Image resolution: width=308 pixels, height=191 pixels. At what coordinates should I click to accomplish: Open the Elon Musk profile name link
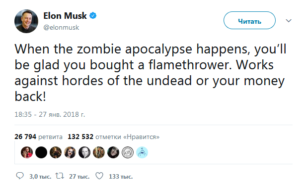click(x=65, y=16)
